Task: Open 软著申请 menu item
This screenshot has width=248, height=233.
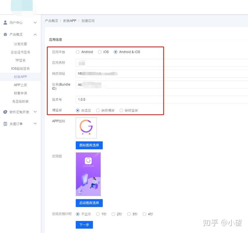Action: click(x=20, y=93)
